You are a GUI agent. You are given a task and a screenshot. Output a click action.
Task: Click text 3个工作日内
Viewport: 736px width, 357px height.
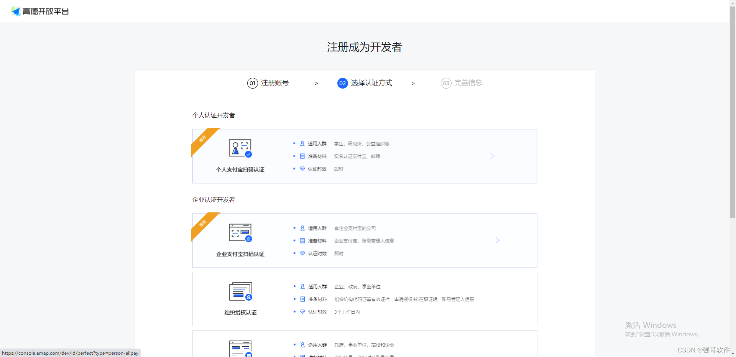347,312
